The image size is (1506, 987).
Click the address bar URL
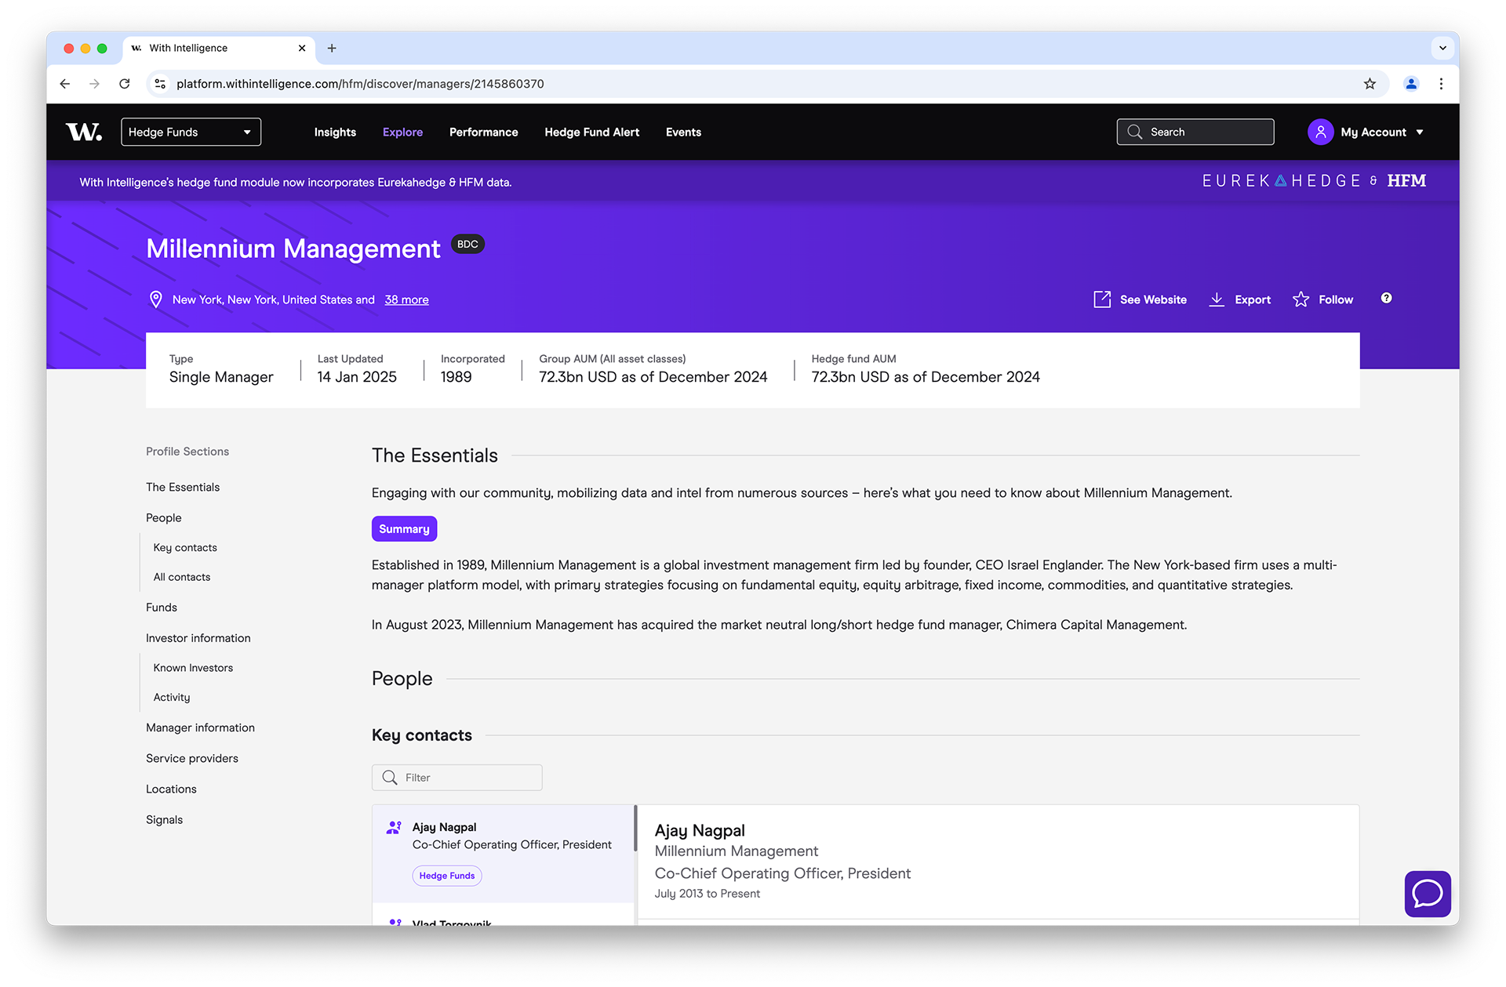(360, 84)
